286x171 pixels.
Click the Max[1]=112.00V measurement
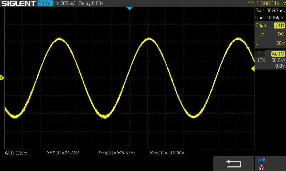(167, 153)
